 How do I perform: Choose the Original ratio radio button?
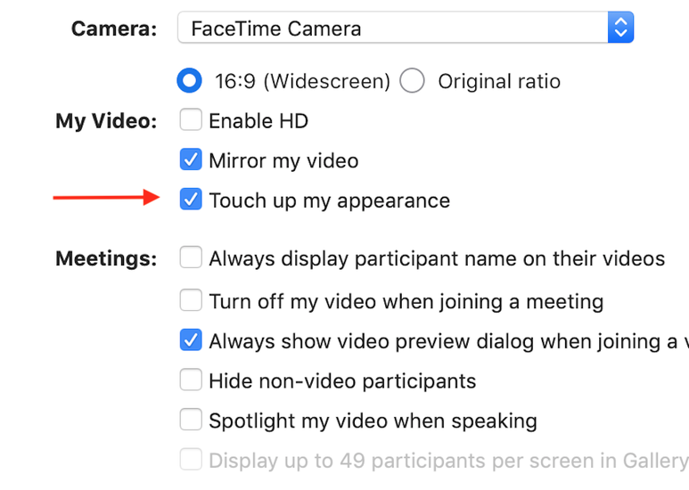coord(412,81)
